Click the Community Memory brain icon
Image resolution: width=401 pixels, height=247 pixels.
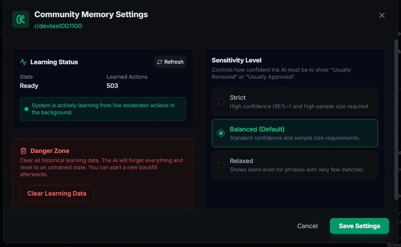(20, 19)
